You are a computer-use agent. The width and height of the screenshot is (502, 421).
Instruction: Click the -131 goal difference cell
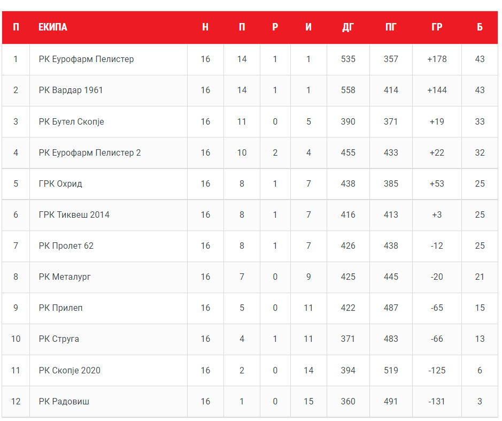pos(437,401)
